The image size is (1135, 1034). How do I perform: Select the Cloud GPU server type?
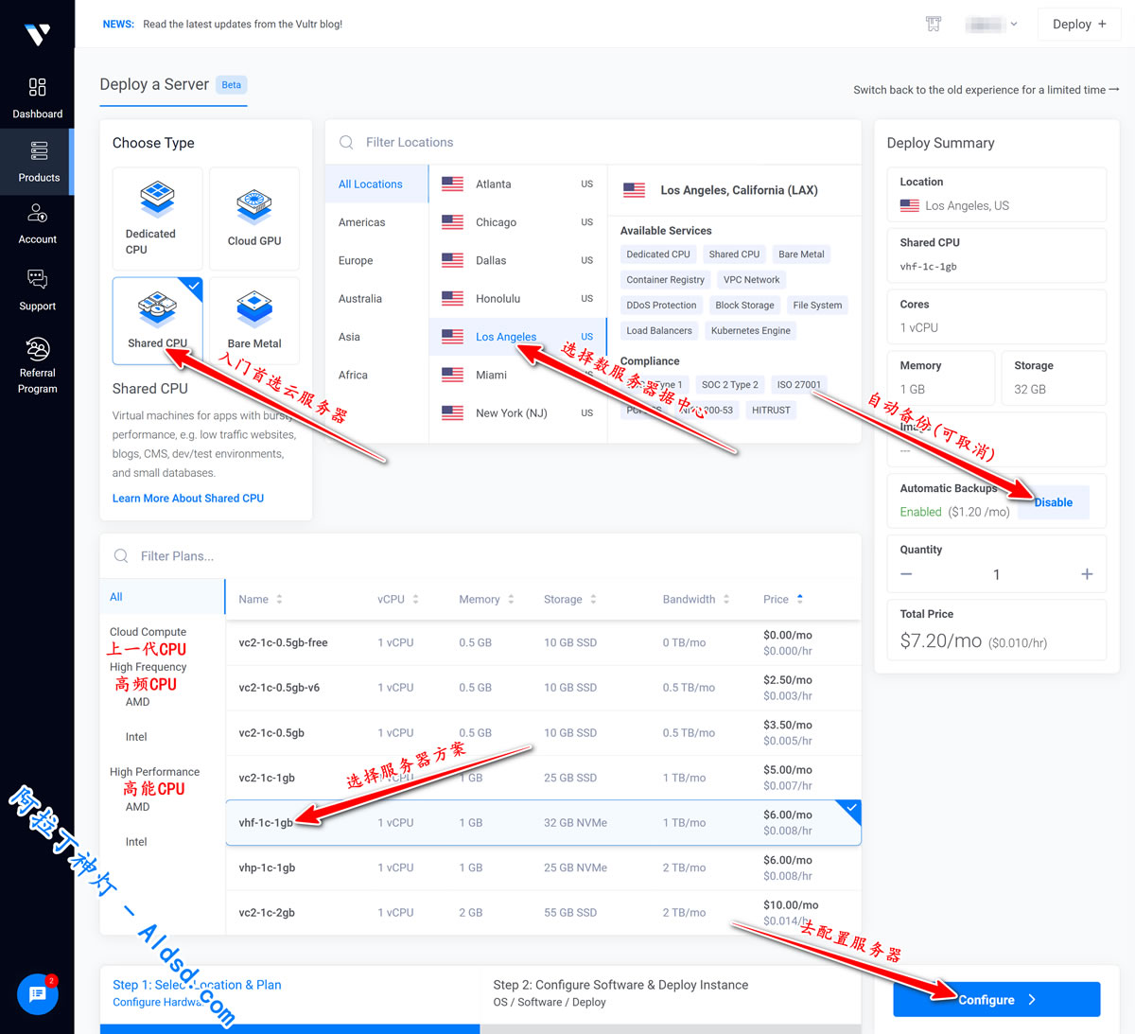254,219
